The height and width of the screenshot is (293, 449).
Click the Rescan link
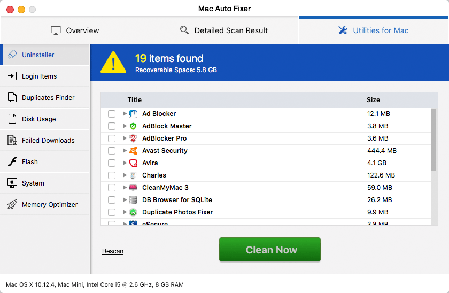113,251
